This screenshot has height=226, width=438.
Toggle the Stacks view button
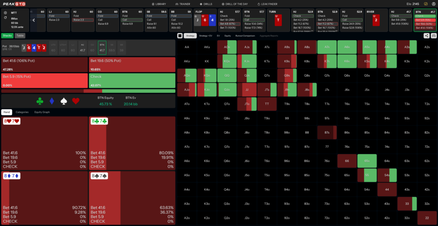point(7,36)
